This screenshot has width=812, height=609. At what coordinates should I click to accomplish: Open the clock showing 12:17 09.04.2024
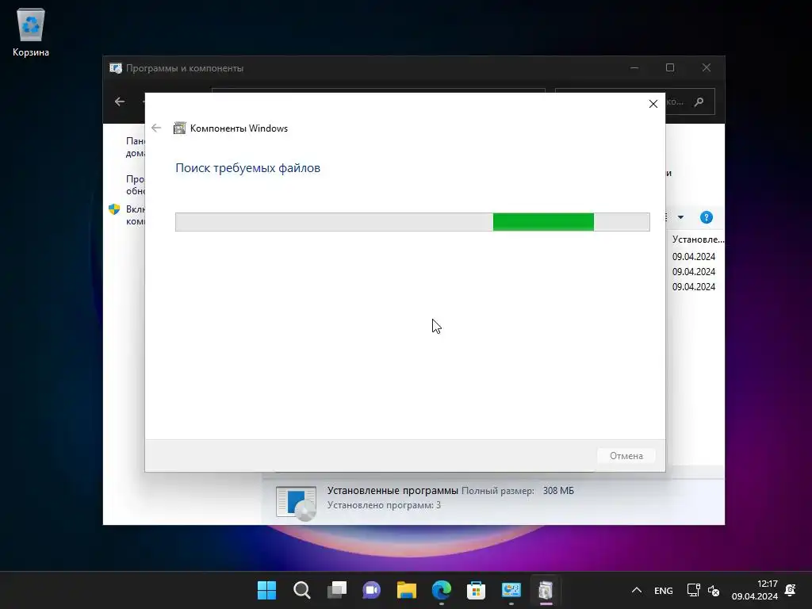pos(755,590)
